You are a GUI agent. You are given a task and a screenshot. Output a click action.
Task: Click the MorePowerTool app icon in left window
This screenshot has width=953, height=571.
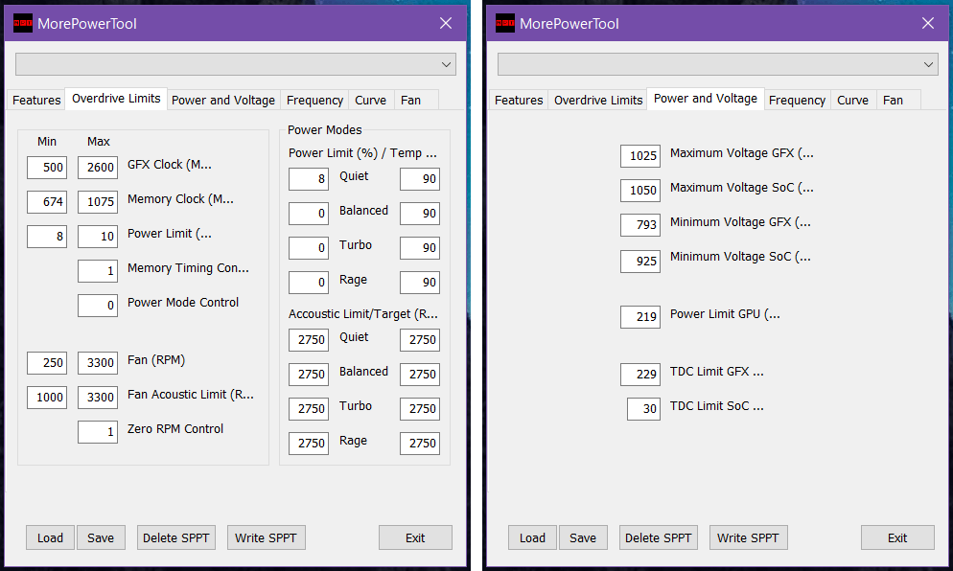pyautogui.click(x=23, y=23)
